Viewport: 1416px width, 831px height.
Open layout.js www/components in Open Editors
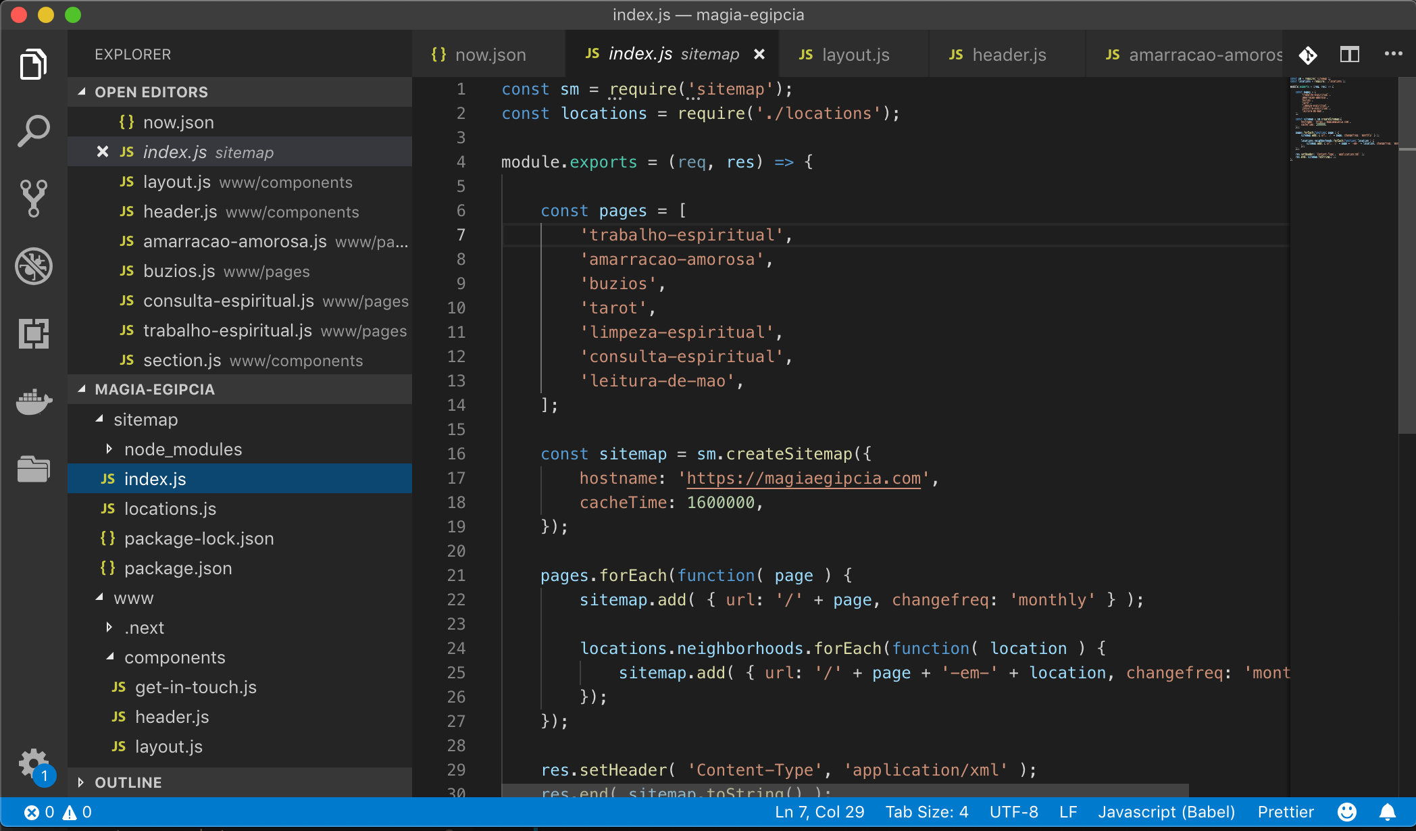coord(240,182)
